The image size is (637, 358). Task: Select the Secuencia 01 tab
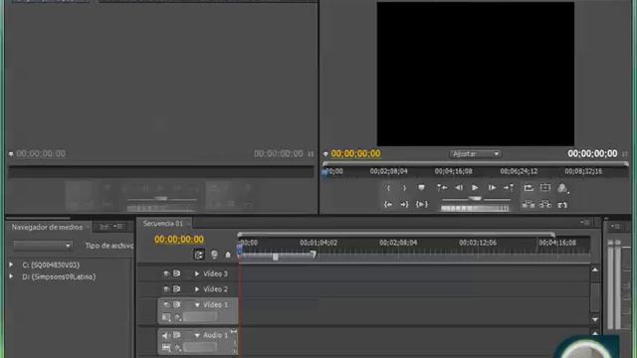coord(163,224)
